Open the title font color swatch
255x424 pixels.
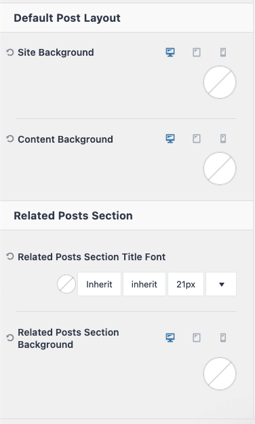click(x=66, y=284)
